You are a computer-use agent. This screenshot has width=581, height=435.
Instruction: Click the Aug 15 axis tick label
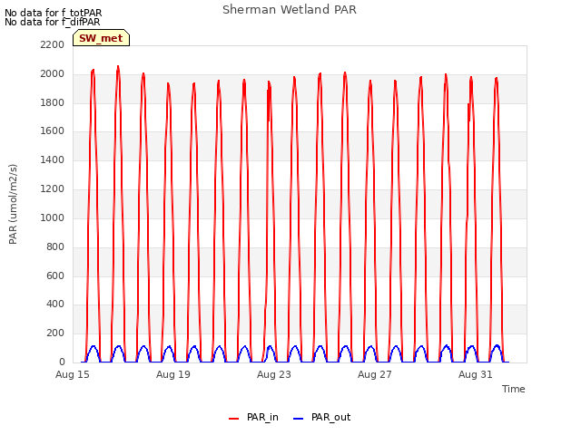73,374
